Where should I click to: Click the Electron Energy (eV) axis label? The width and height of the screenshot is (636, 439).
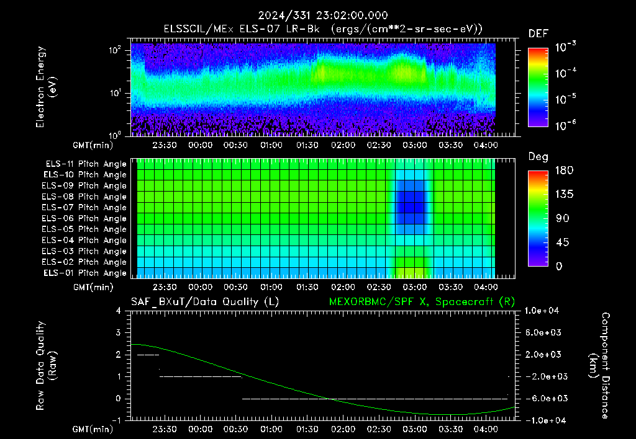[x=46, y=87]
